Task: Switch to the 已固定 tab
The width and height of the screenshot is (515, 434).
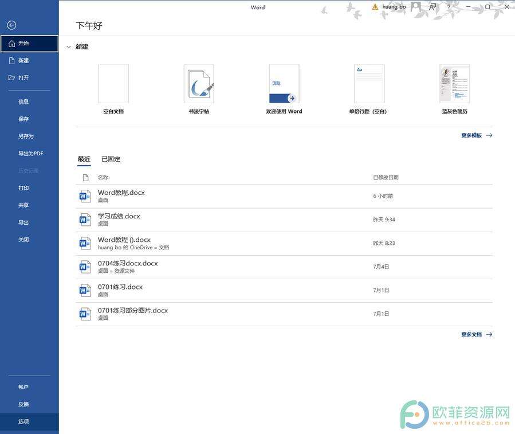Action: point(111,159)
